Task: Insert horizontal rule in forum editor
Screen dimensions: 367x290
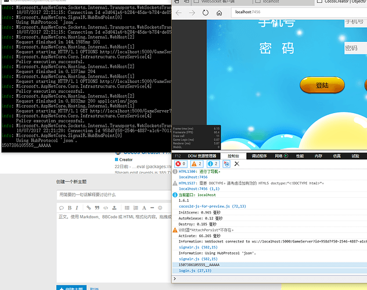Action: click(152, 208)
